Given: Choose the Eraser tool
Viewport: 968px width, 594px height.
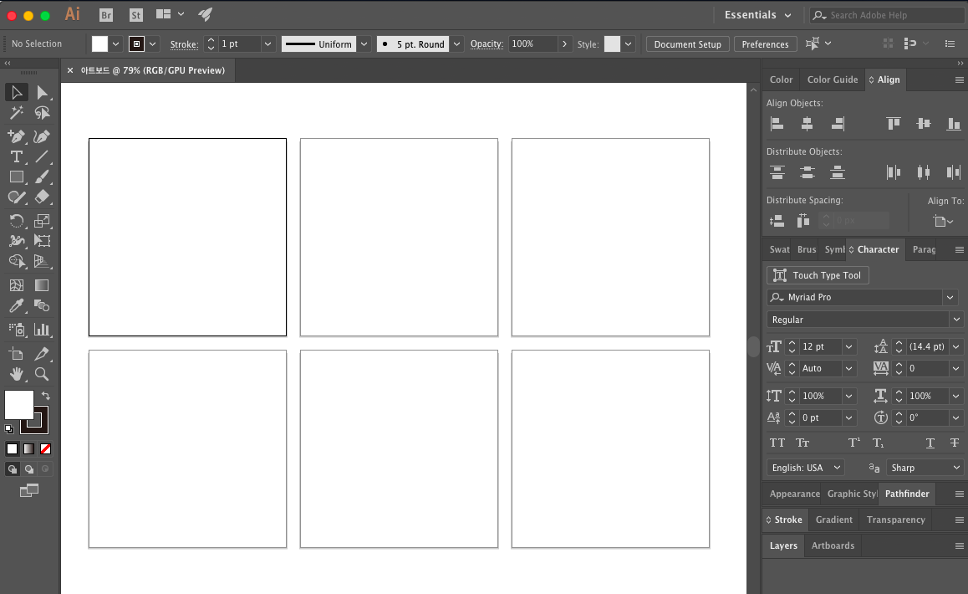Looking at the screenshot, I should [42, 197].
